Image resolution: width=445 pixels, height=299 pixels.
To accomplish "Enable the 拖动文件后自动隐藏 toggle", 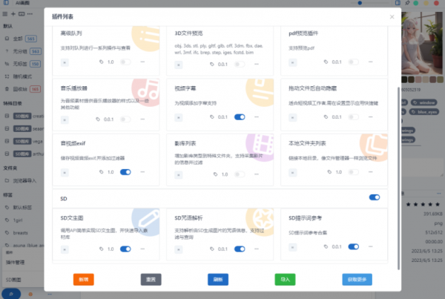I will [353, 117].
